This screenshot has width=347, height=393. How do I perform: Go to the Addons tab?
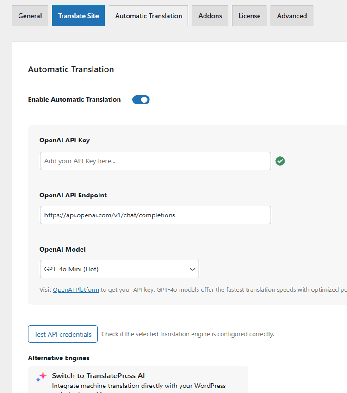[210, 16]
